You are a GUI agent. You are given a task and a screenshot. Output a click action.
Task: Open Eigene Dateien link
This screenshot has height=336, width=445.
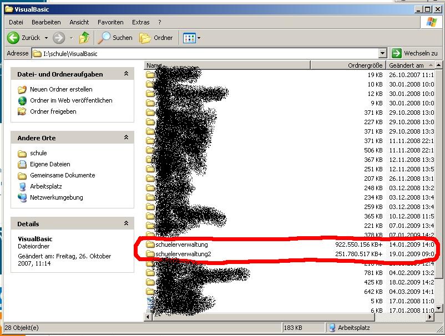click(50, 164)
